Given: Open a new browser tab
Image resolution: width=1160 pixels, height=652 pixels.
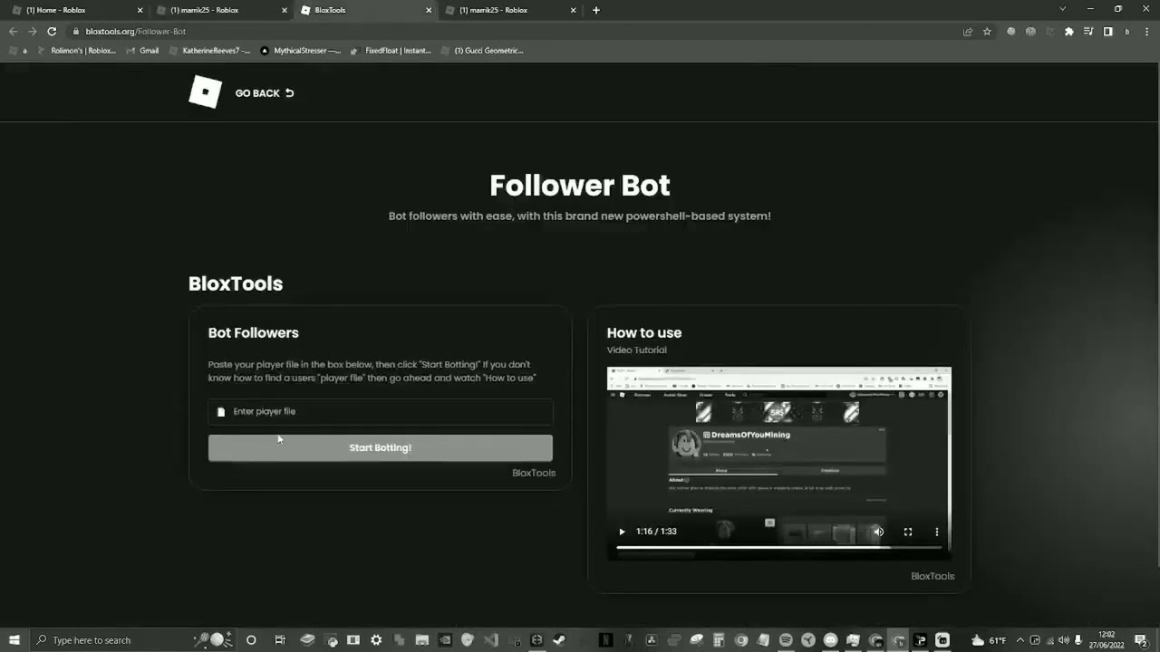Looking at the screenshot, I should point(595,10).
